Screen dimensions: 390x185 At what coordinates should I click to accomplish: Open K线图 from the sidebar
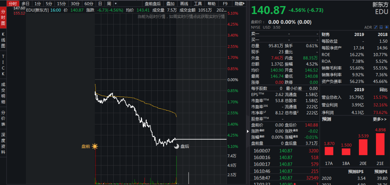[3, 40]
